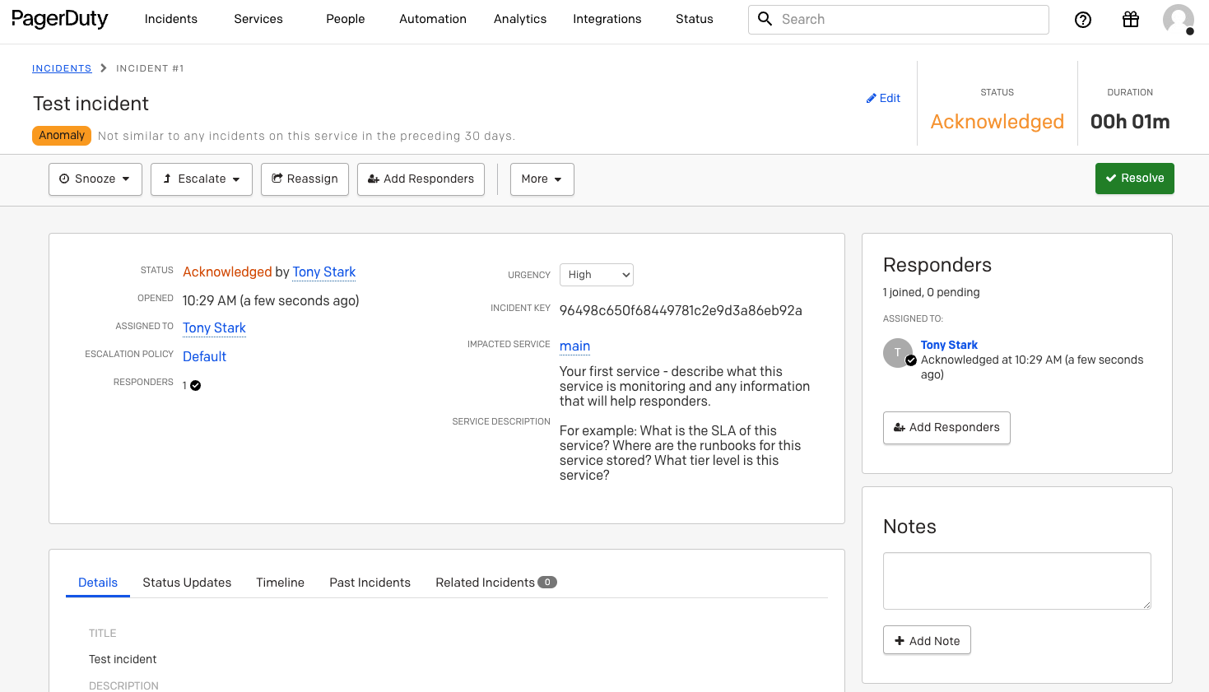Image resolution: width=1209 pixels, height=692 pixels.
Task: Open Tony Stark link under Assigned To
Action: [214, 327]
